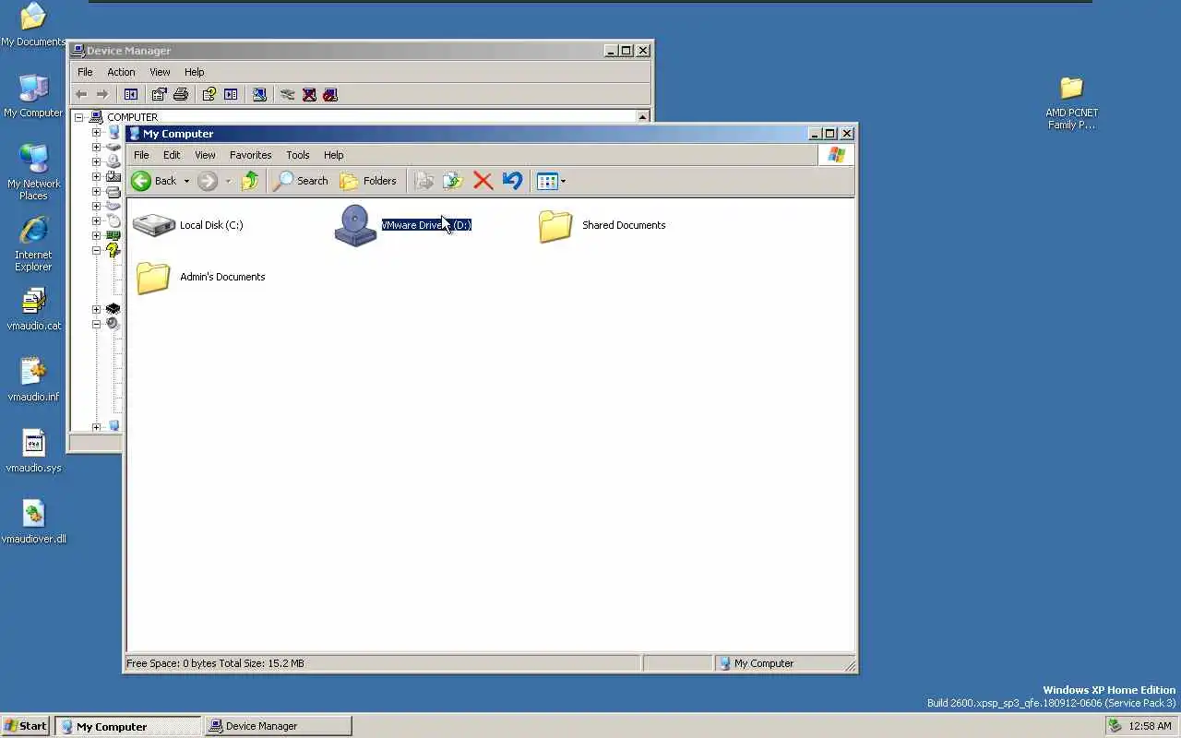Collapse the sound controllers speaker node
The height and width of the screenshot is (738, 1181).
96,324
